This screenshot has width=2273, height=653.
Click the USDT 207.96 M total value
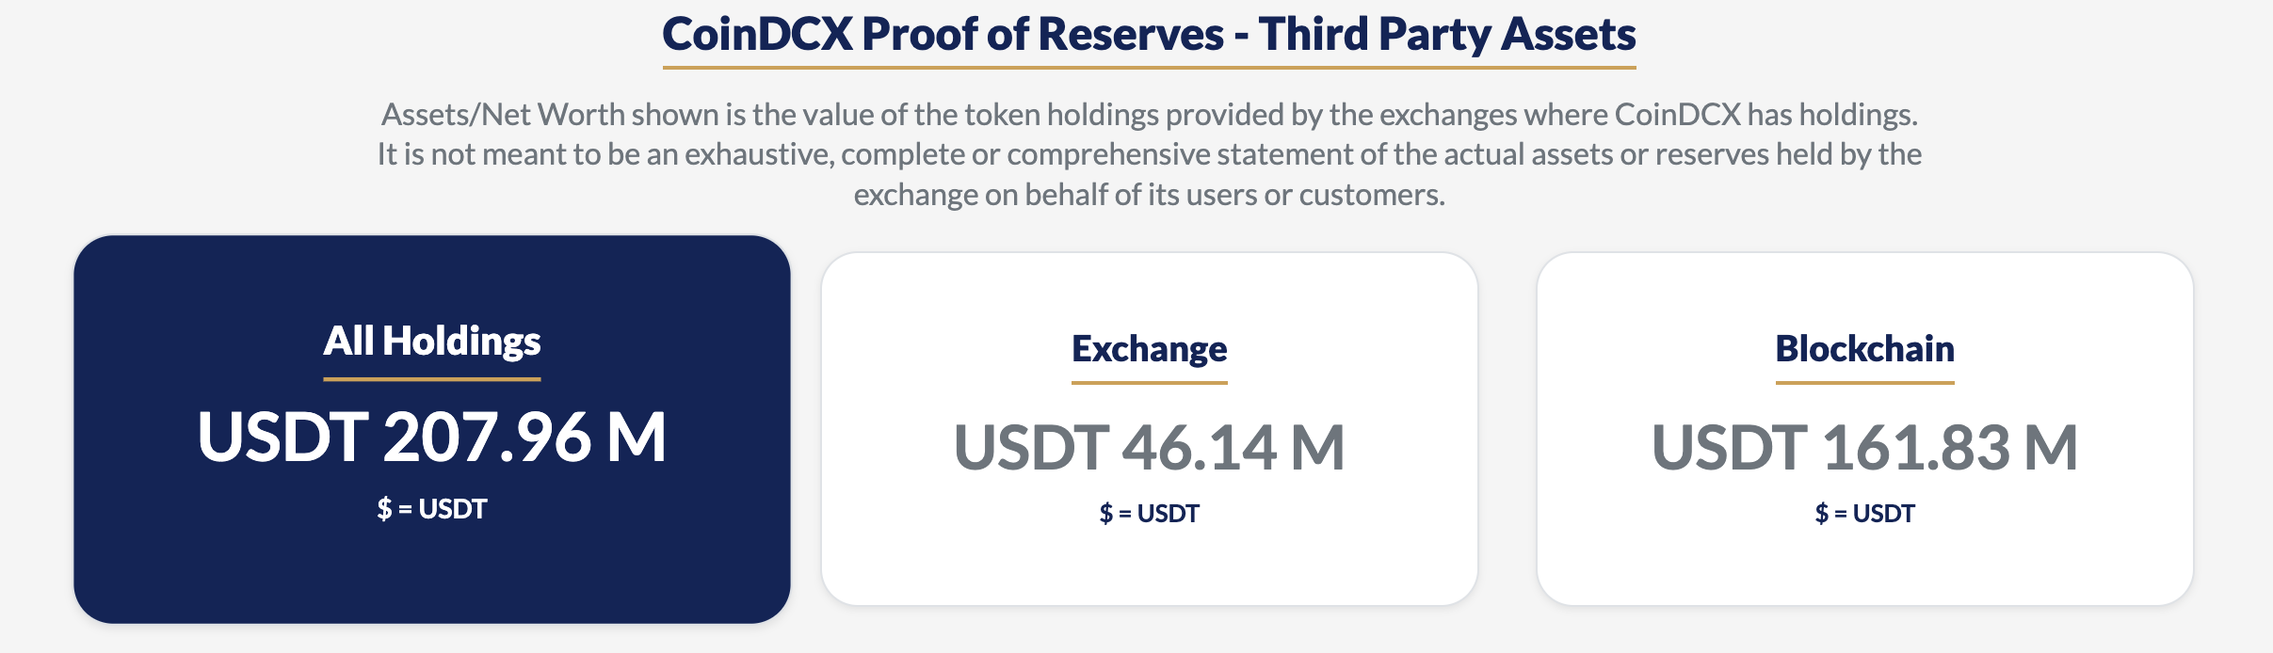tap(432, 438)
